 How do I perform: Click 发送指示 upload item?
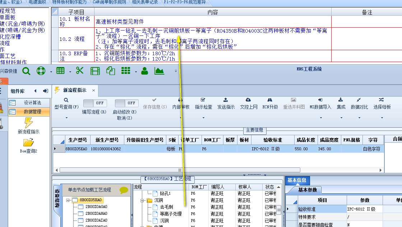point(226,104)
